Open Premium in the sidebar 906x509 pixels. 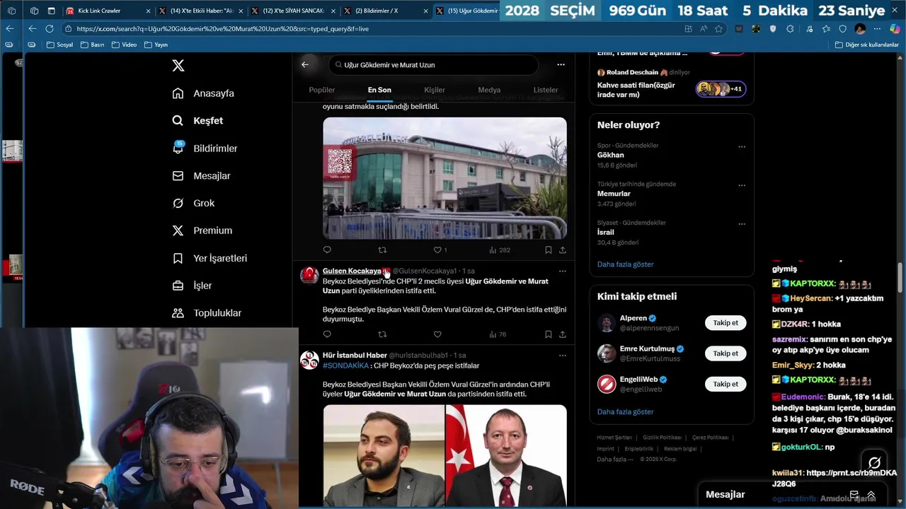[202, 230]
